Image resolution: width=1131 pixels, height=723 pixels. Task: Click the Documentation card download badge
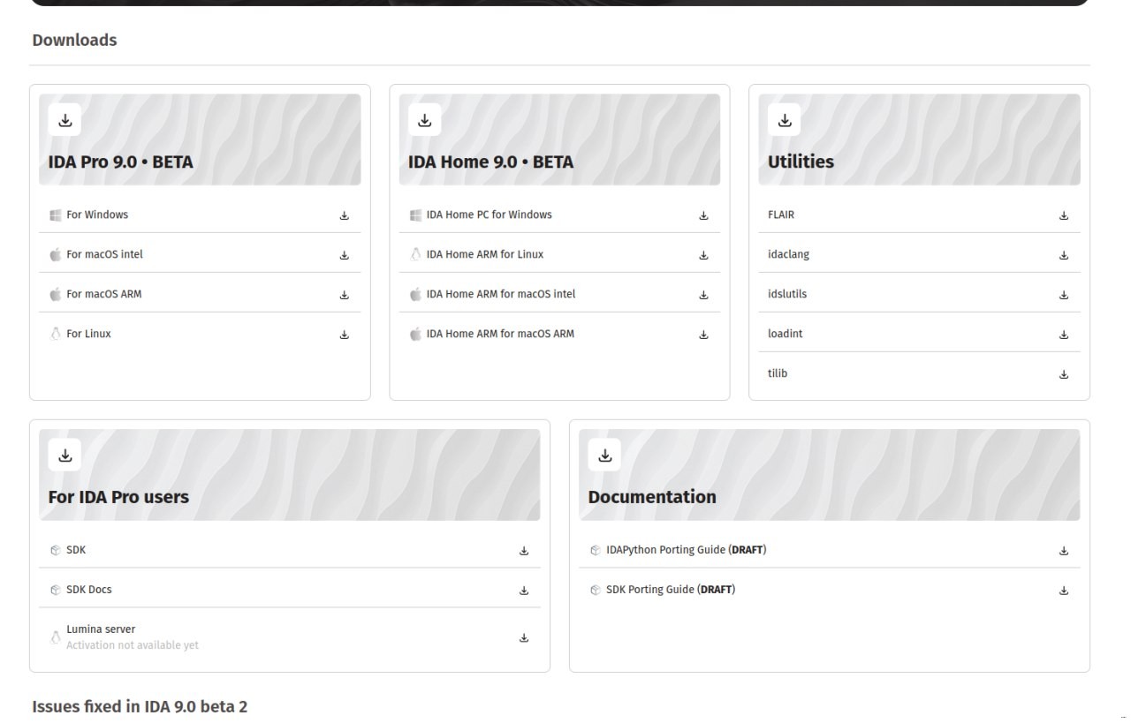605,456
